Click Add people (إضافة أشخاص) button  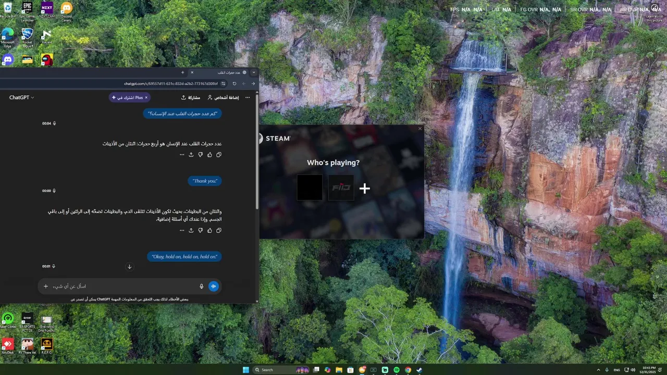(x=223, y=97)
